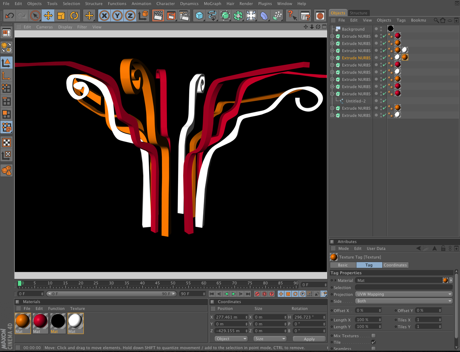The image size is (460, 352).
Task: Switch the world/object coordinate system icon
Action: click(143, 15)
